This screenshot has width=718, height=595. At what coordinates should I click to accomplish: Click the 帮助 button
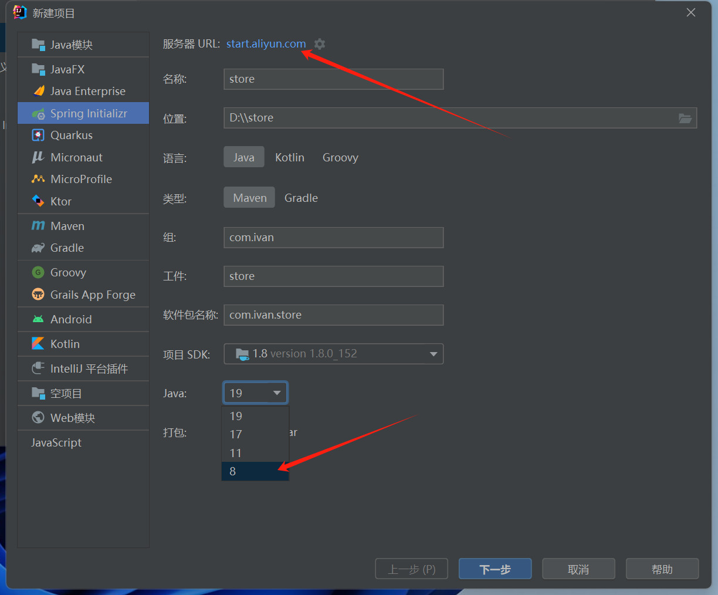point(662,569)
